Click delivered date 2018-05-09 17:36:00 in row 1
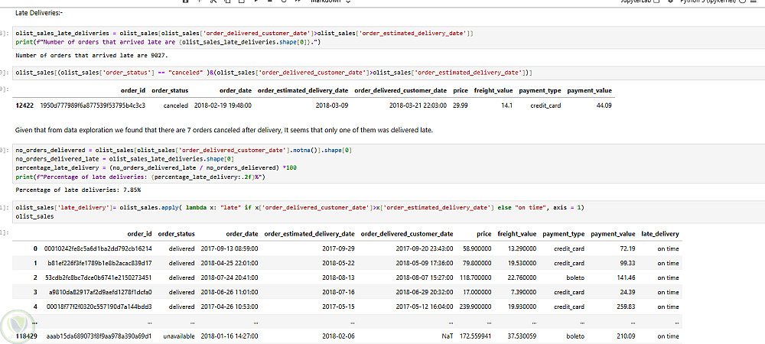 pos(425,263)
